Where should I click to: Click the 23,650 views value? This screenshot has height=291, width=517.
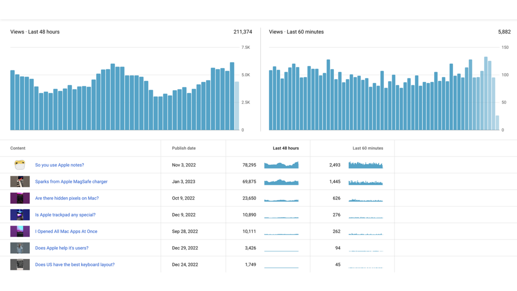coord(249,198)
